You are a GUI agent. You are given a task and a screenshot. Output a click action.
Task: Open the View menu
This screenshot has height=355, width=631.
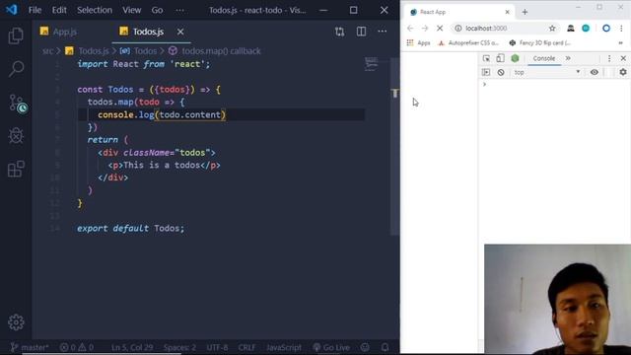click(x=131, y=10)
